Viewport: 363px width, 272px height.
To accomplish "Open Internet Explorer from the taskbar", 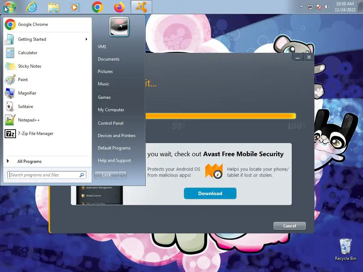I will [32, 7].
